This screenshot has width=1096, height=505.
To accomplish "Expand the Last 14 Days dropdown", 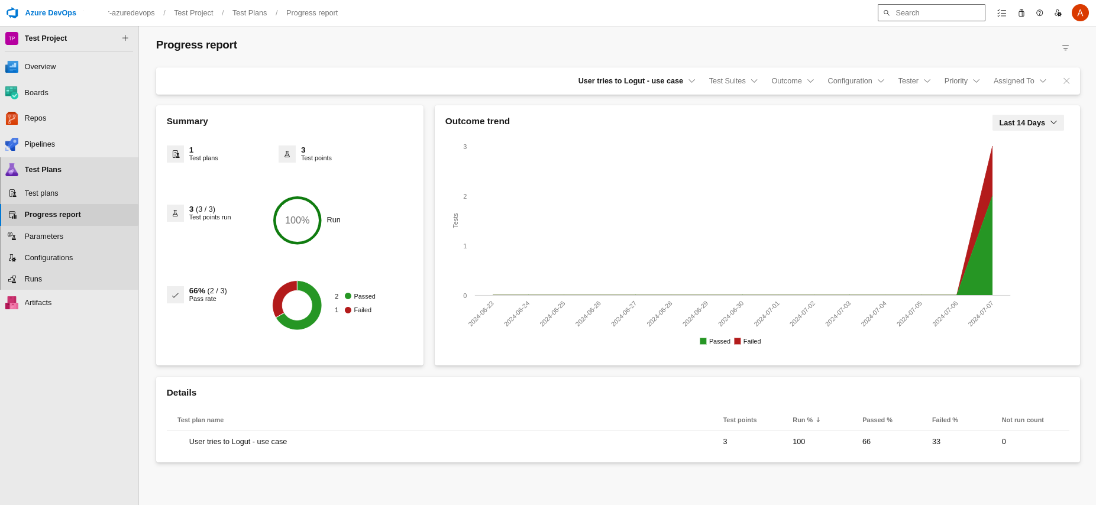I will [1027, 123].
